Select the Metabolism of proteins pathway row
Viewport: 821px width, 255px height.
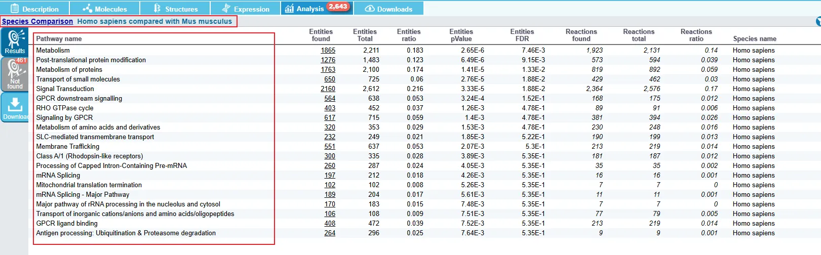69,69
